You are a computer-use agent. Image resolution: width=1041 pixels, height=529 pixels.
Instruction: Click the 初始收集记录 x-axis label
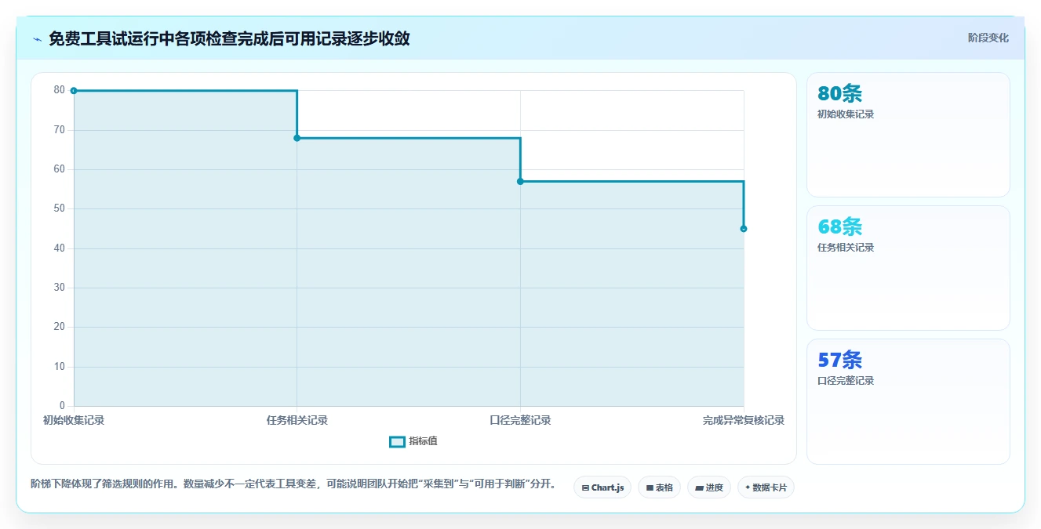pyautogui.click(x=74, y=420)
